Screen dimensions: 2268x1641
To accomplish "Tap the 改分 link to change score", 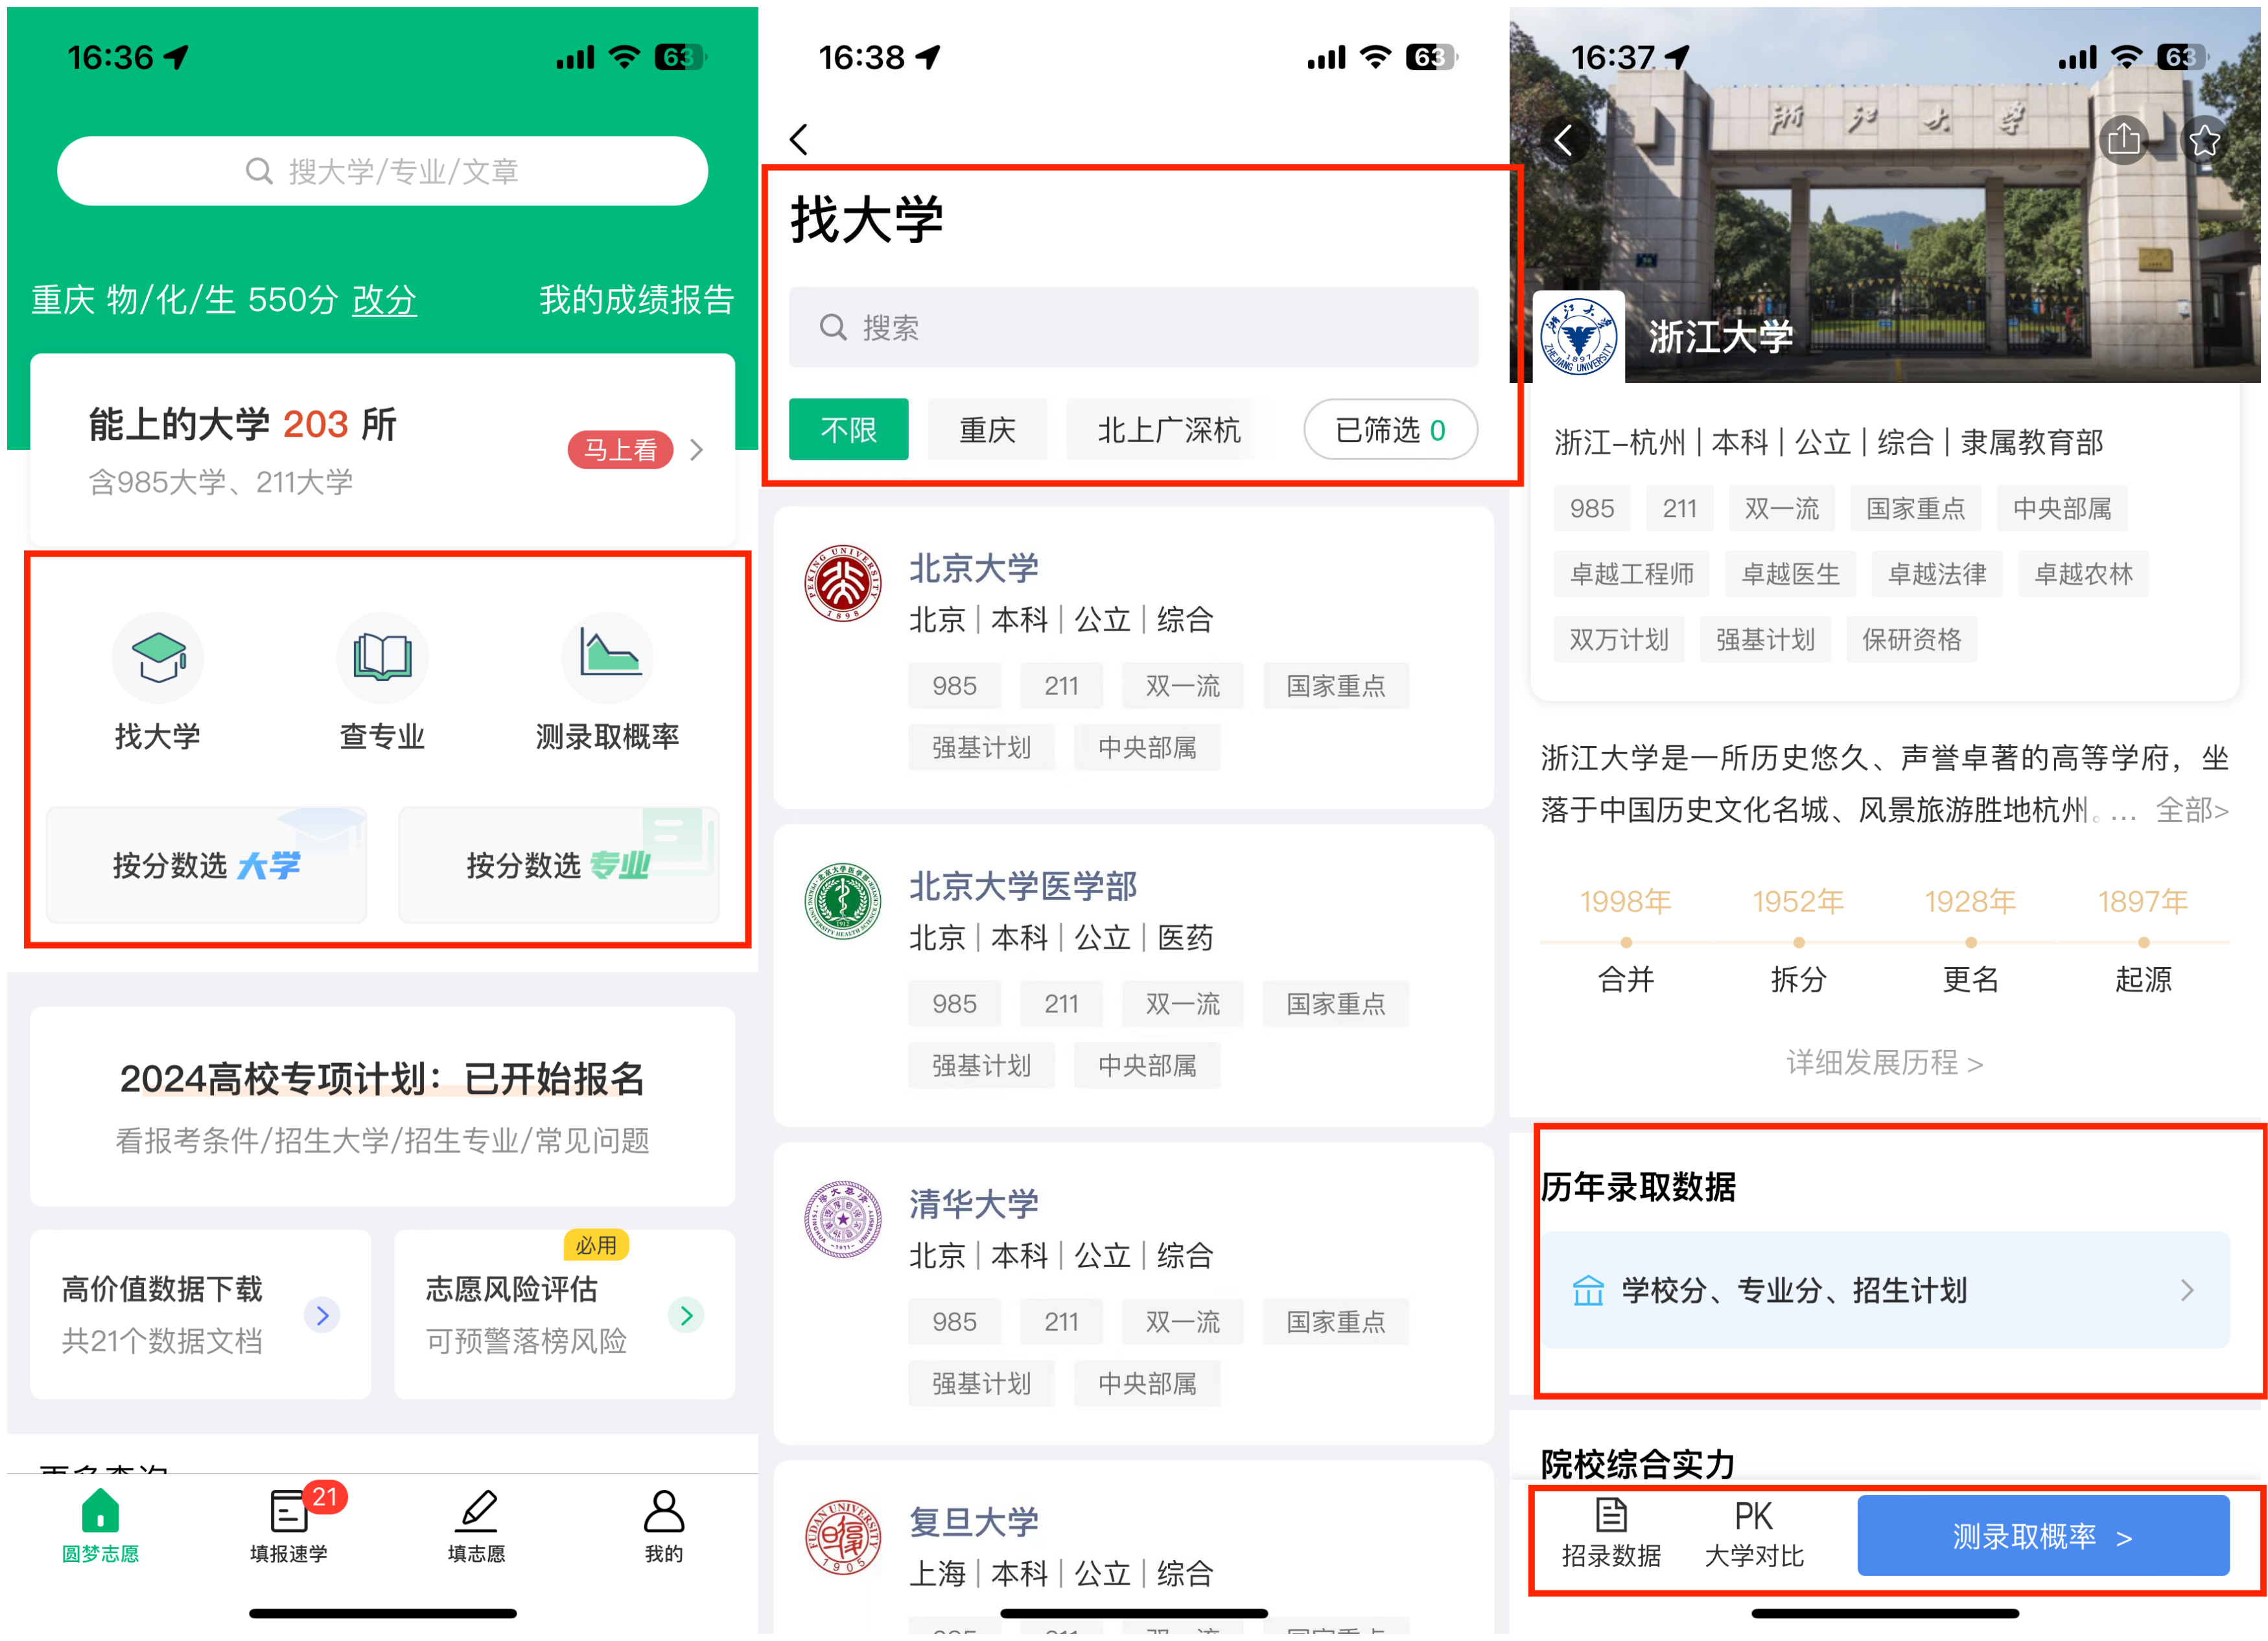I will [x=384, y=299].
